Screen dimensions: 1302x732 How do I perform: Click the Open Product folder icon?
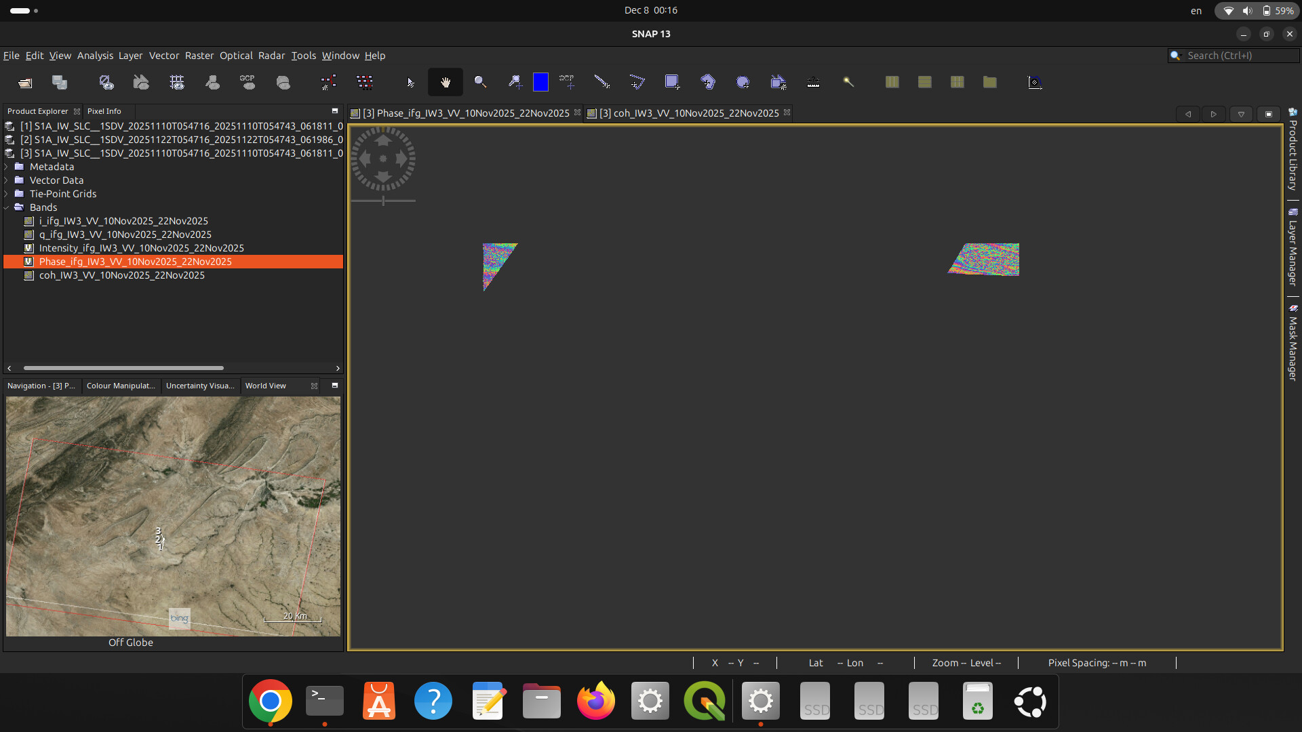[x=25, y=83]
